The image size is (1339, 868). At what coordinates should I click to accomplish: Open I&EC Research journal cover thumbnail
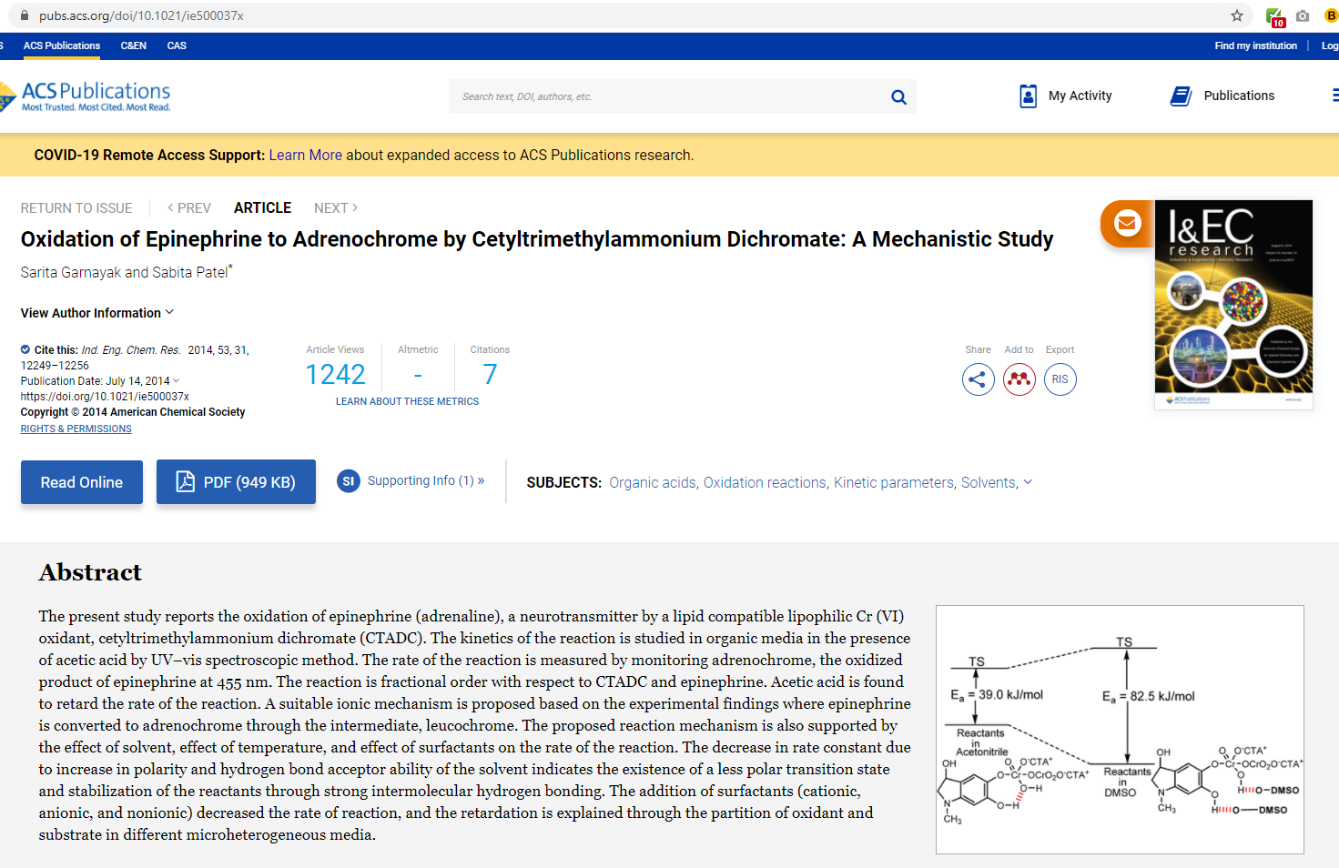coord(1233,305)
